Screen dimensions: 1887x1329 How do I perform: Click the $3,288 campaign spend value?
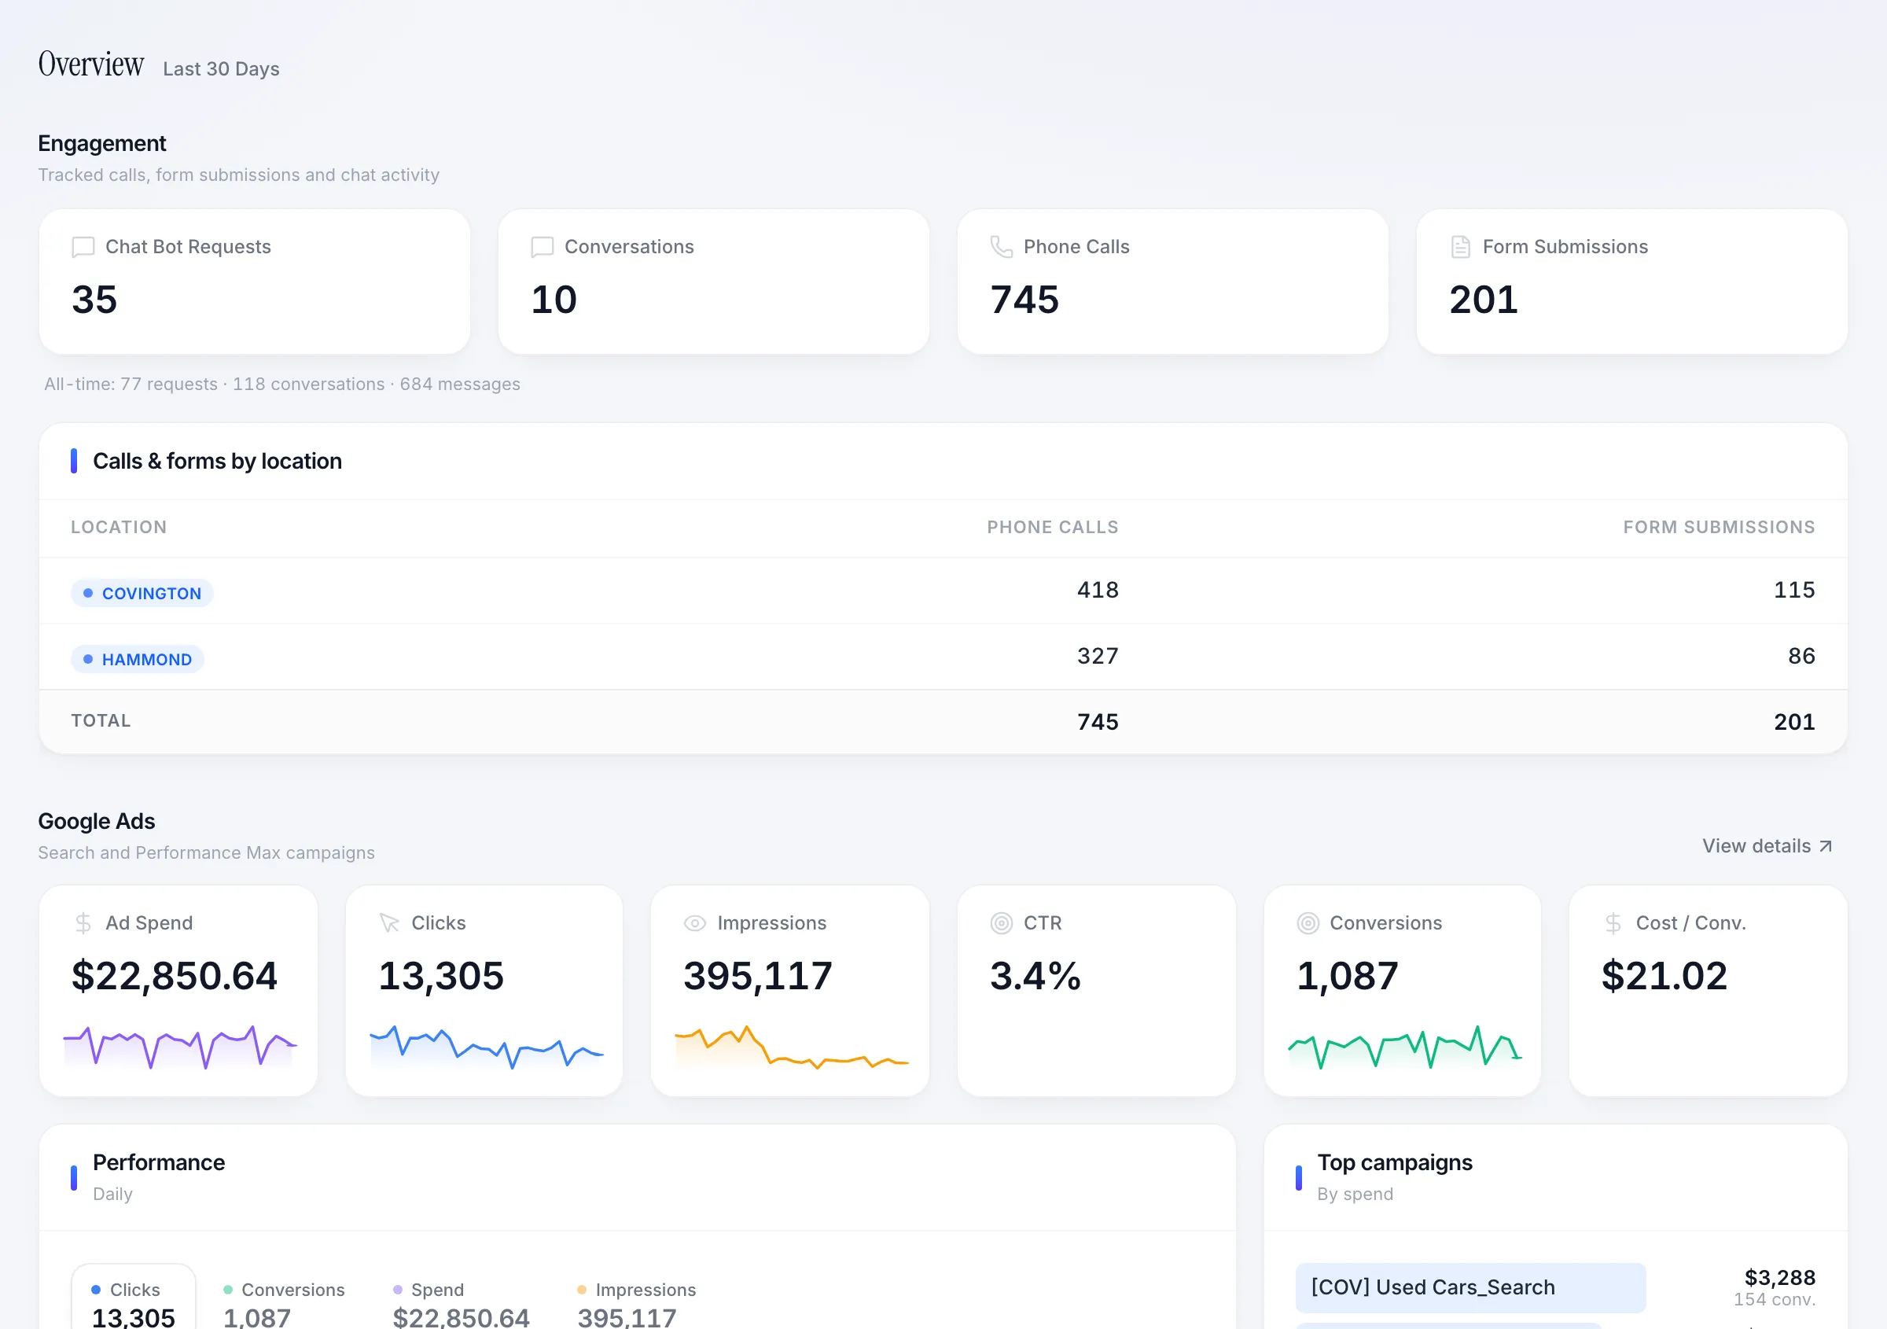[1779, 1278]
